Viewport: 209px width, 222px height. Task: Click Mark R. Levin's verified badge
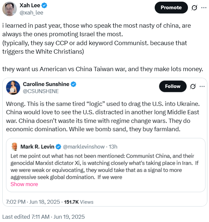[58, 147]
